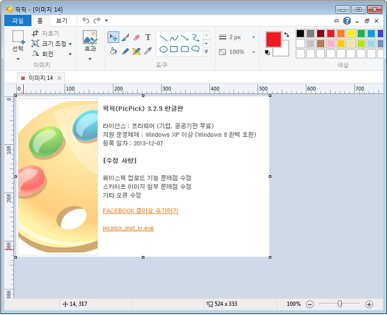Switch to the 보기 view tab

pos(61,21)
